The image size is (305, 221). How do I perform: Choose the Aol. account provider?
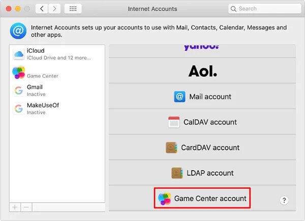click(202, 70)
